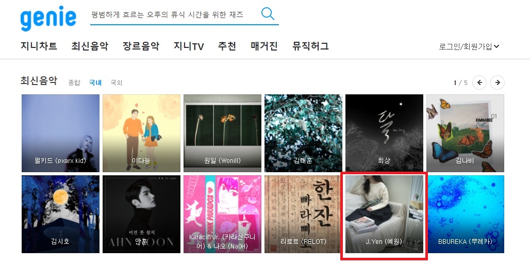
Task: Click into the search text field
Action: tap(174, 15)
